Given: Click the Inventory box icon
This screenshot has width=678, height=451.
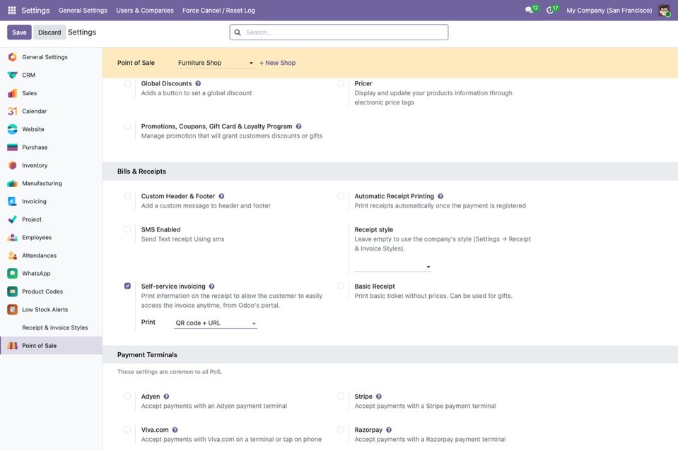Looking at the screenshot, I should (13, 165).
